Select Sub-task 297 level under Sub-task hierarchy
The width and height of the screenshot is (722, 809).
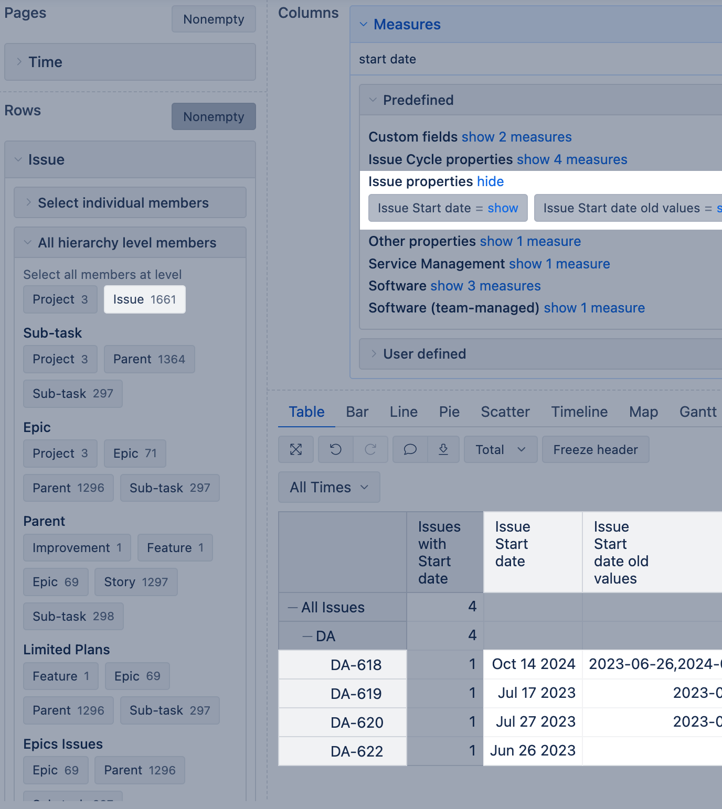tap(73, 394)
